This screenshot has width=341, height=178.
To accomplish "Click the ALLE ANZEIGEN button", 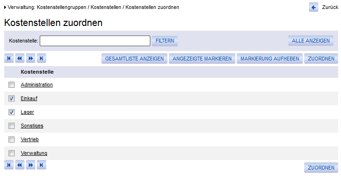I will coord(311,41).
